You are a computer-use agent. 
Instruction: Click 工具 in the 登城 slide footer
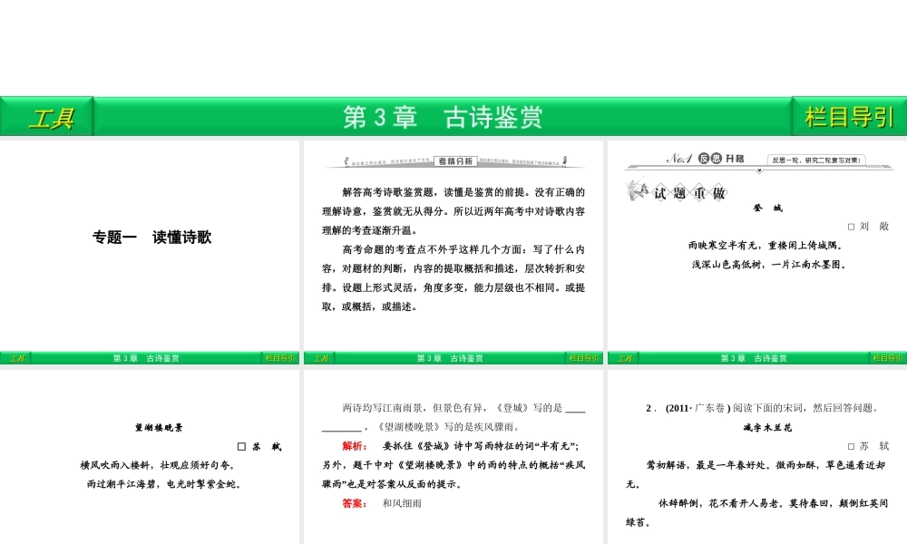pyautogui.click(x=624, y=358)
